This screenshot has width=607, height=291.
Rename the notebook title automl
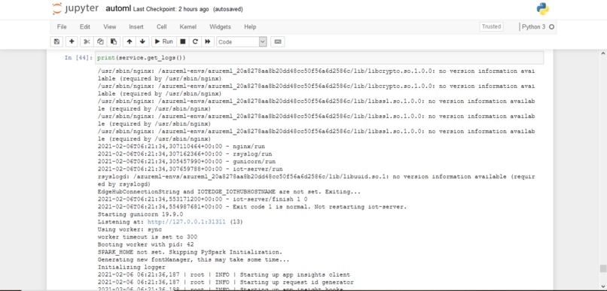118,8
